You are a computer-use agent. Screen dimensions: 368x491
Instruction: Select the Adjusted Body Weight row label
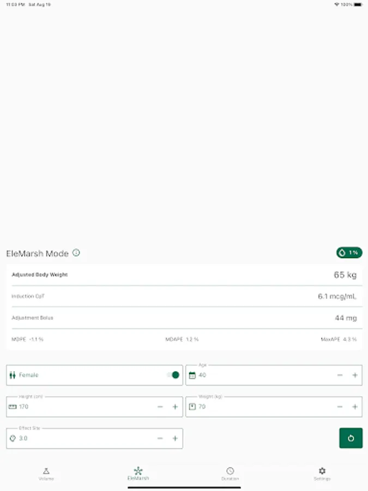(39, 274)
